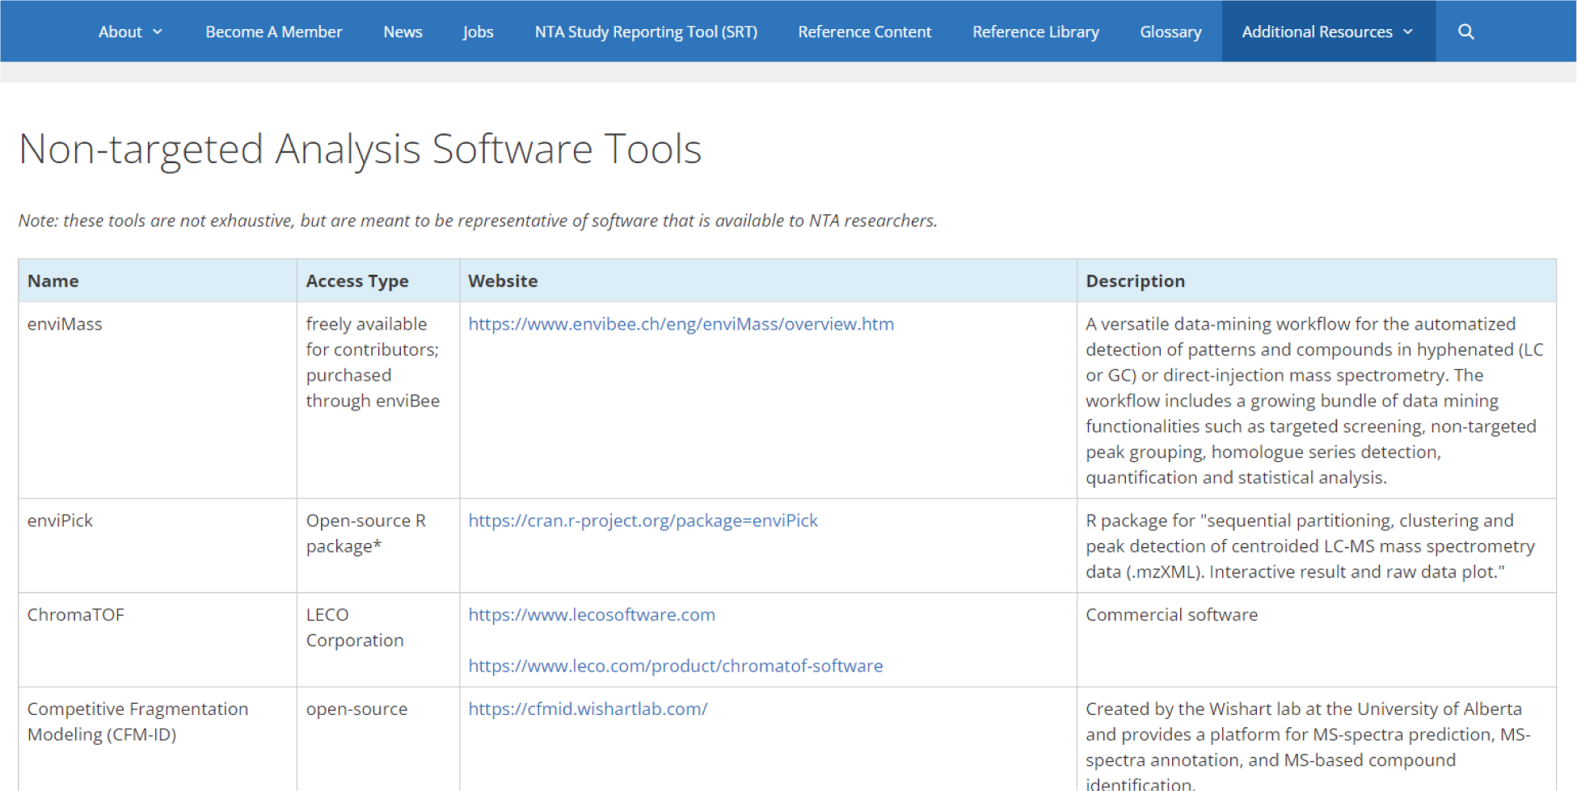1577x791 pixels.
Task: Select the Access Type column header
Action: click(378, 281)
